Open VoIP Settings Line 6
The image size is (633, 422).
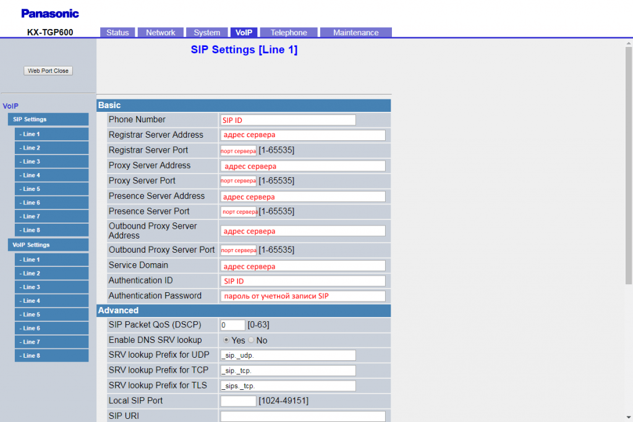point(52,328)
